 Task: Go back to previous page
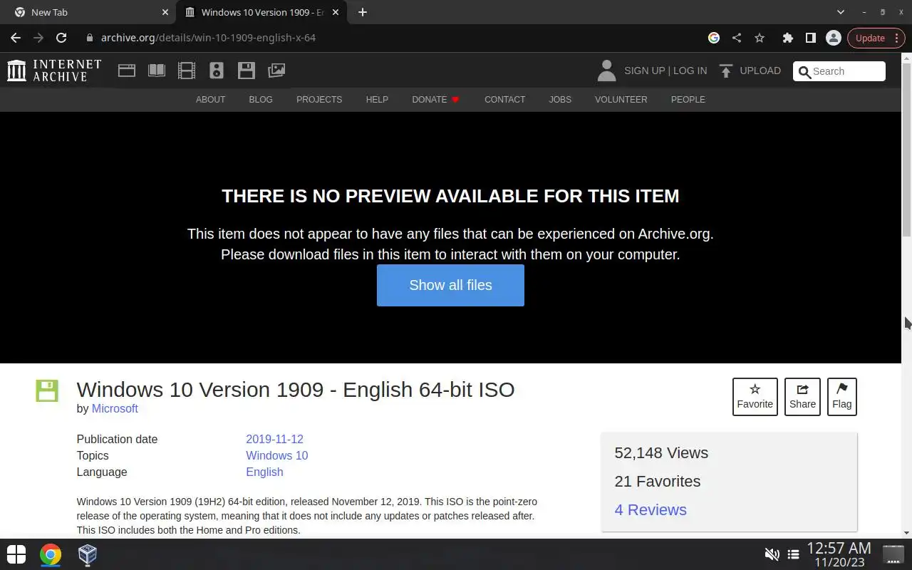(16, 38)
